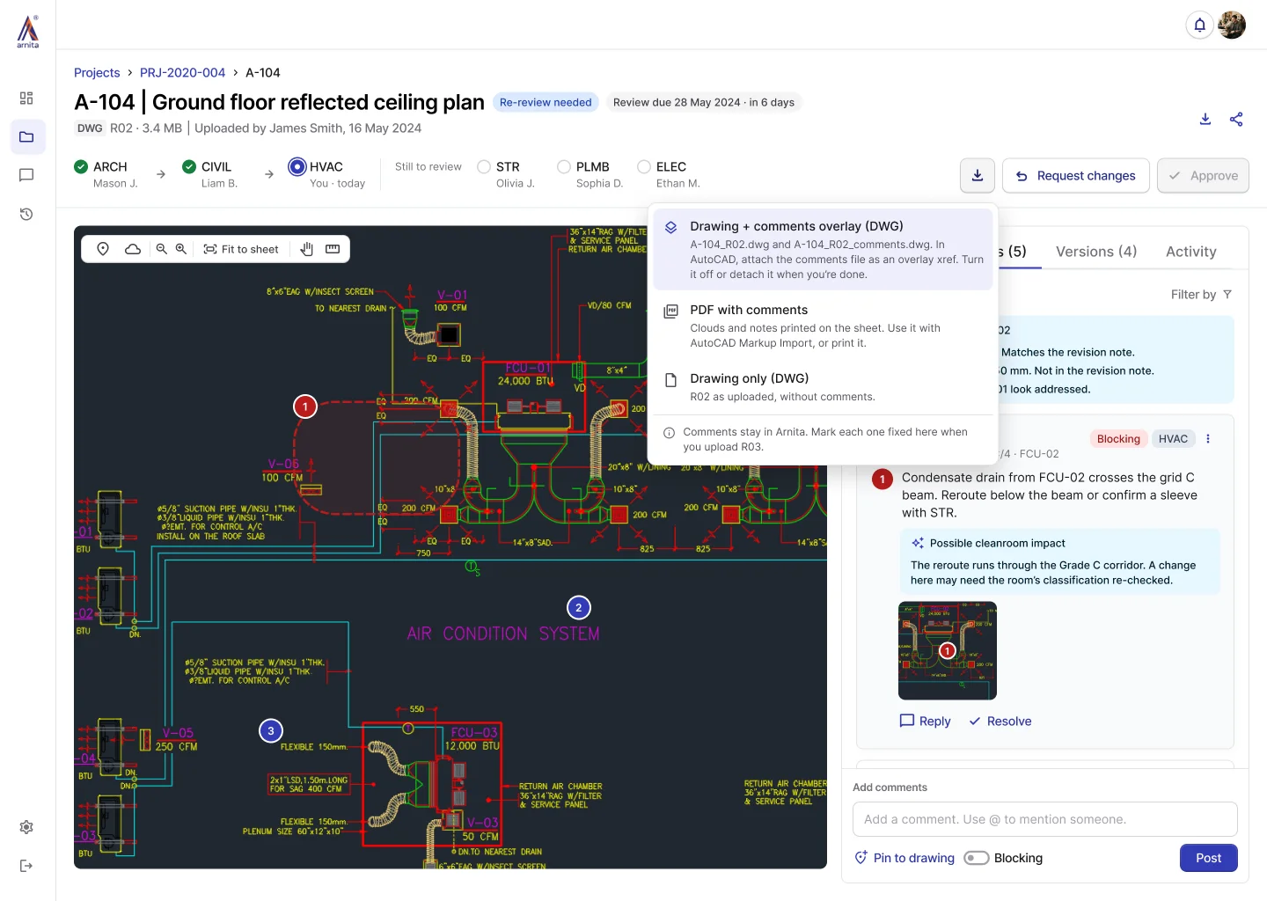
Task: Open the PRJ-2020-004 breadcrumb link
Action: pos(182,73)
